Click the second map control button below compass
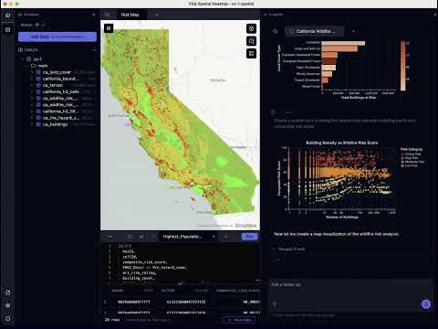Screen dimensions: 438x329 [251, 41]
